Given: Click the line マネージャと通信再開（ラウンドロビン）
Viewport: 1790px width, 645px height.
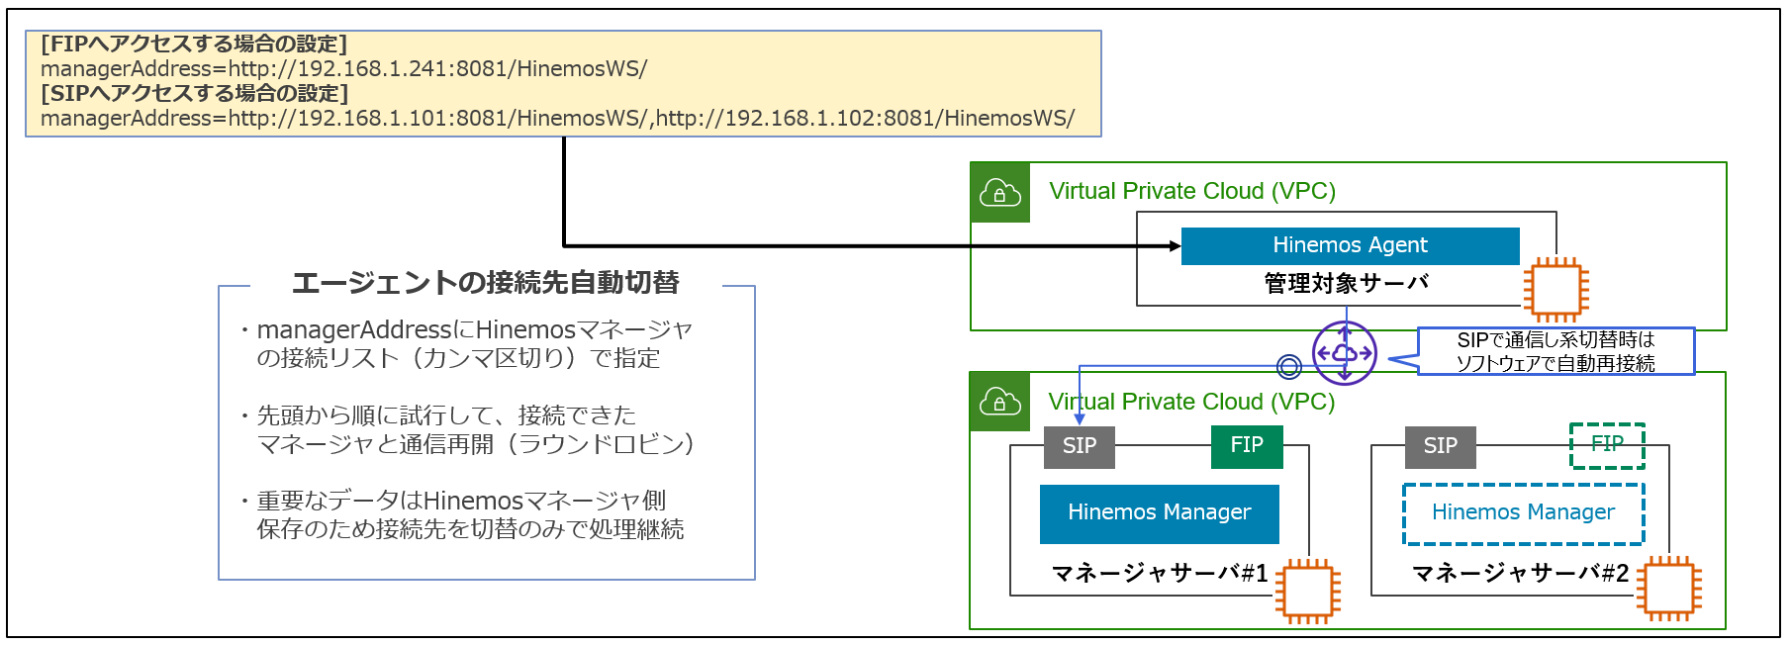Looking at the screenshot, I should click(476, 444).
